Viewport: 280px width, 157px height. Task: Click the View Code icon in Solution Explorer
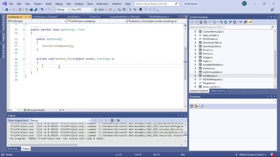click(x=241, y=22)
